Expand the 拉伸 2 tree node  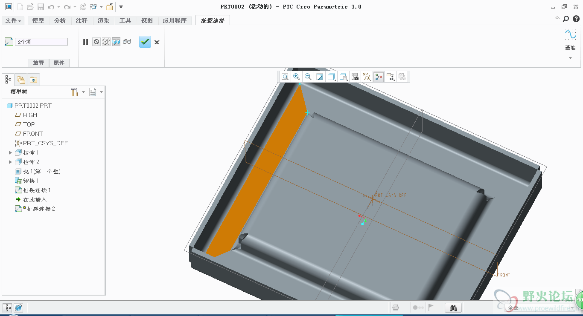(11, 162)
